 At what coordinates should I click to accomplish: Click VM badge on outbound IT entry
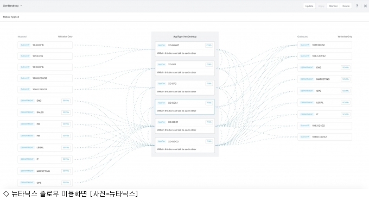click(x=346, y=114)
